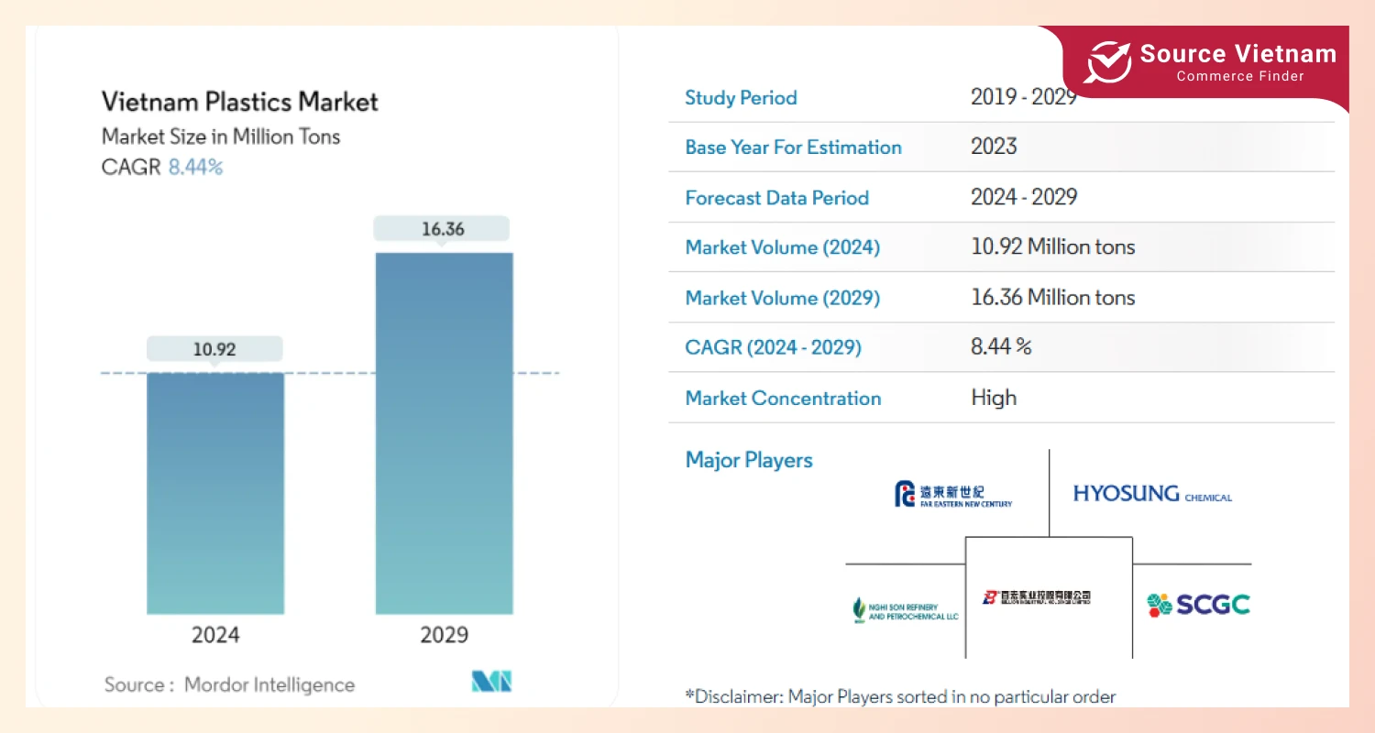Click the Base Year For Estimation label
The image size is (1375, 733).
tap(794, 148)
